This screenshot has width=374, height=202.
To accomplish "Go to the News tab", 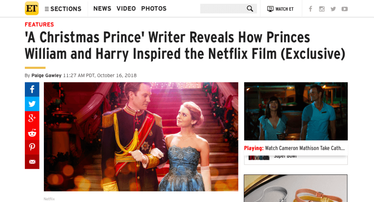I will [x=102, y=9].
